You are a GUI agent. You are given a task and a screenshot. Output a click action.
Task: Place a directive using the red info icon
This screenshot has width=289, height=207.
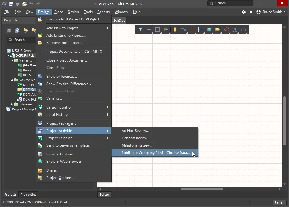[x=226, y=30]
